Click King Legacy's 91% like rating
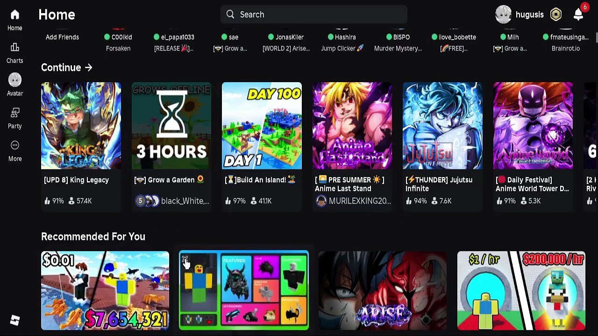This screenshot has width=598, height=336. (54, 201)
